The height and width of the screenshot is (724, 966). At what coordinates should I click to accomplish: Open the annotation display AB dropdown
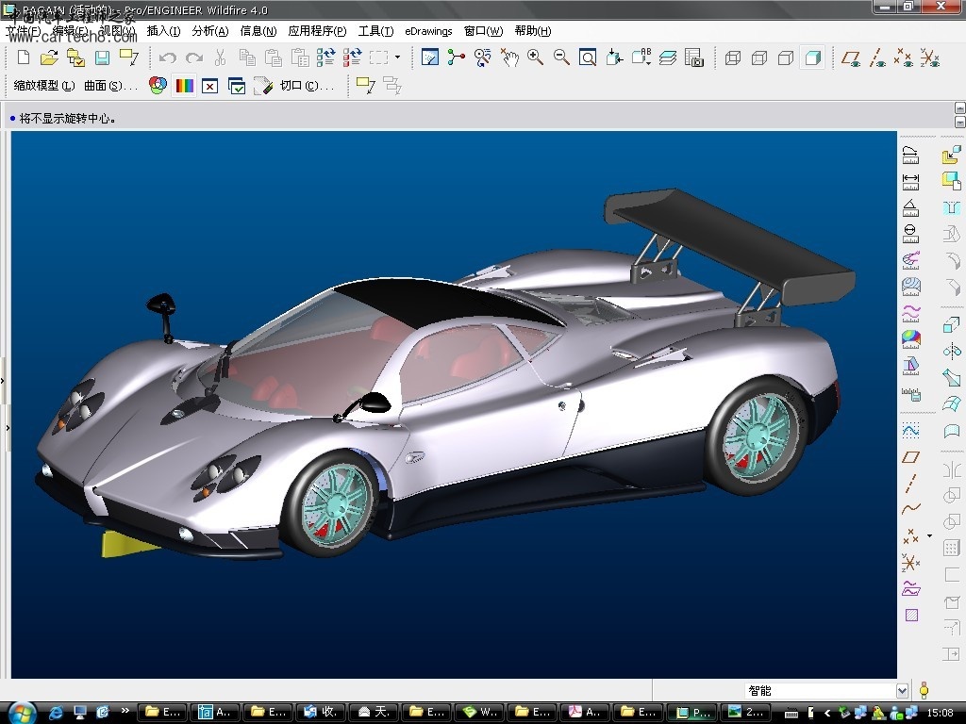click(641, 58)
